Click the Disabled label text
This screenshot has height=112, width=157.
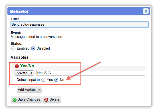(x=43, y=48)
